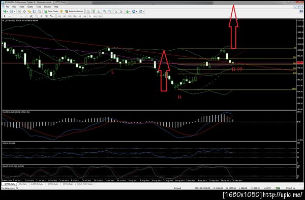Open the Help menu
Screen dimensions: 305x200
56,7
